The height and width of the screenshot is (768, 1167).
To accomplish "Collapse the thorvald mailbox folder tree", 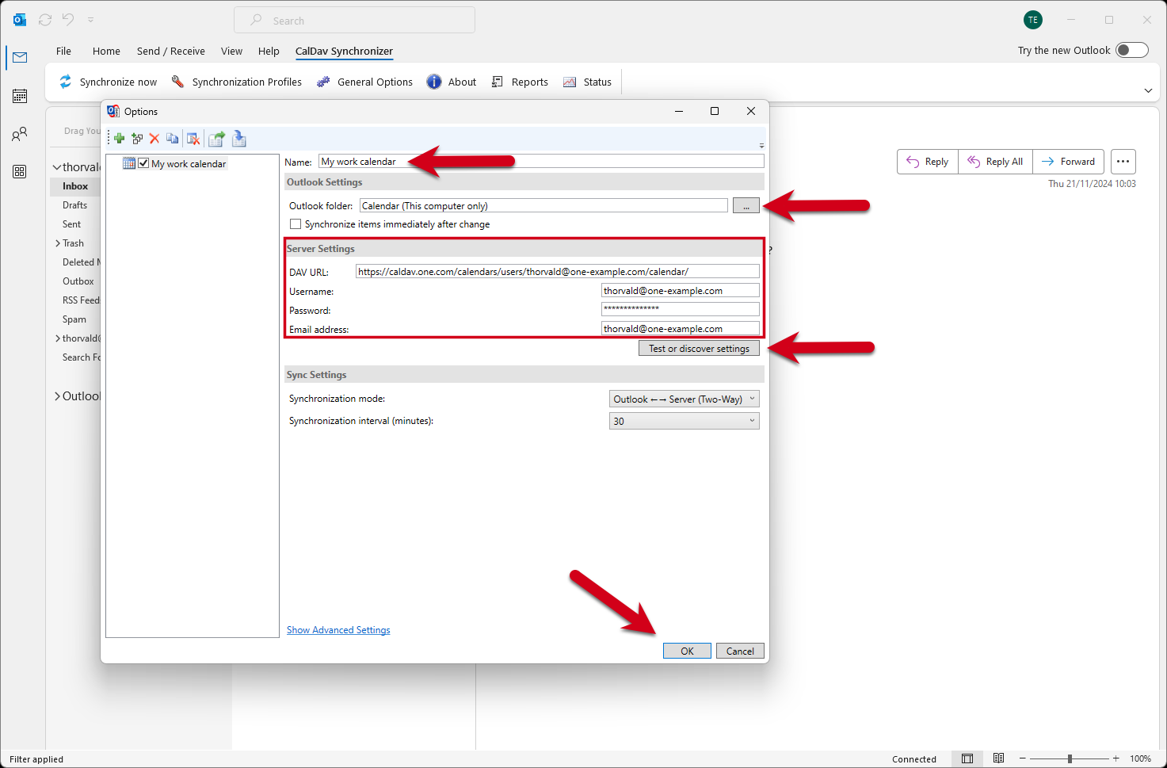I will (x=55, y=166).
